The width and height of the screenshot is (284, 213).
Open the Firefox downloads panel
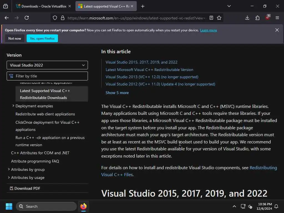(247, 18)
